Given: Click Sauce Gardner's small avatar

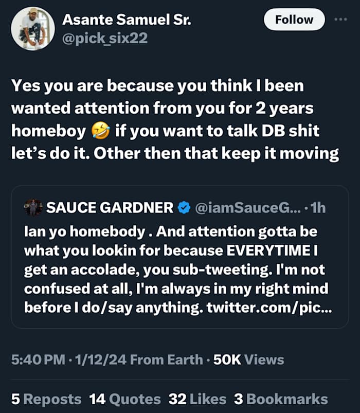Looking at the screenshot, I should (x=33, y=208).
